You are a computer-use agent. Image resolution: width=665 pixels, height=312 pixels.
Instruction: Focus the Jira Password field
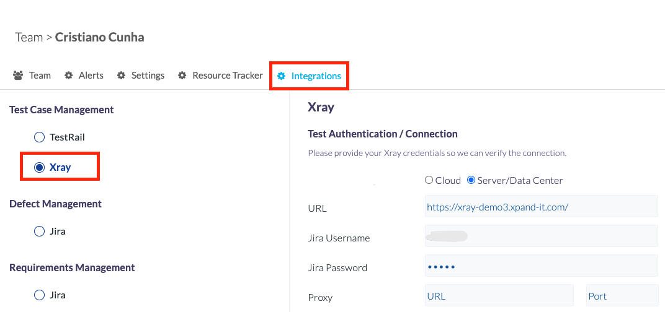click(541, 266)
